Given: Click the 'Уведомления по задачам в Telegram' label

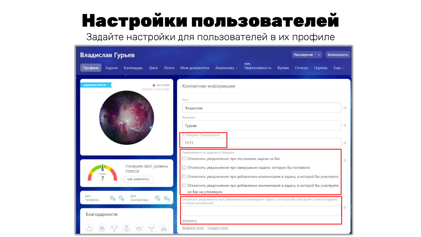Looking at the screenshot, I should [208, 152].
